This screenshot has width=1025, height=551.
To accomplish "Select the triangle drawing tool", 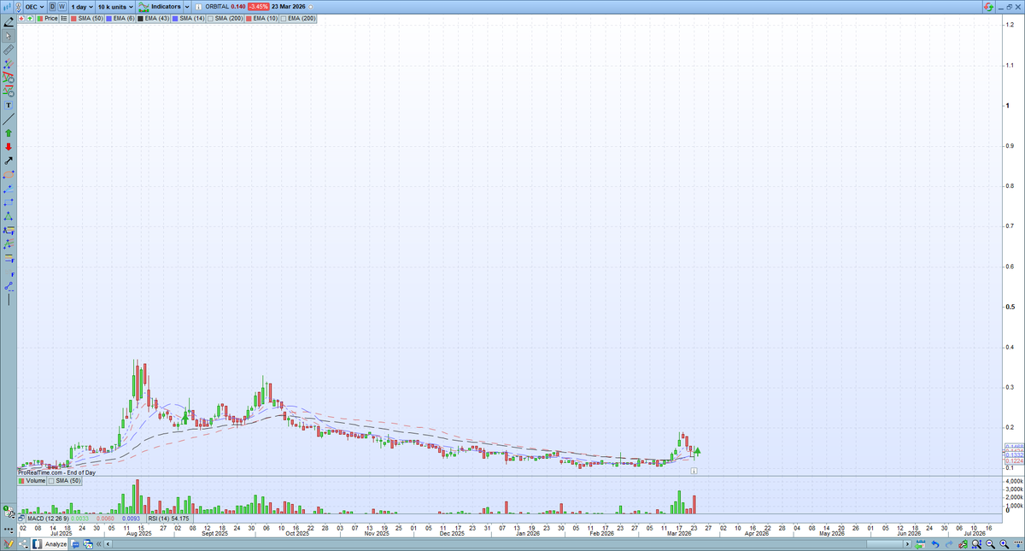I will 9,216.
